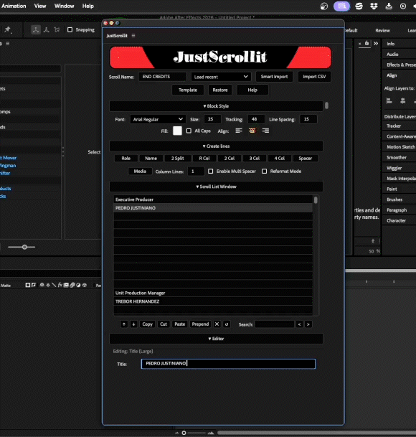Go to previous search result arrow
The image size is (416, 437).
pyautogui.click(x=299, y=324)
